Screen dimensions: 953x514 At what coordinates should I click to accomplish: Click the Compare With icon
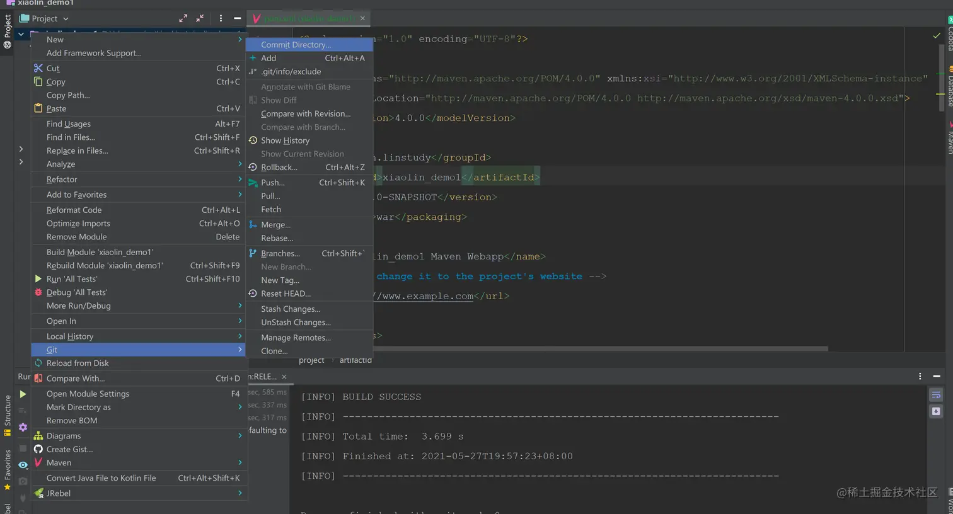click(38, 379)
